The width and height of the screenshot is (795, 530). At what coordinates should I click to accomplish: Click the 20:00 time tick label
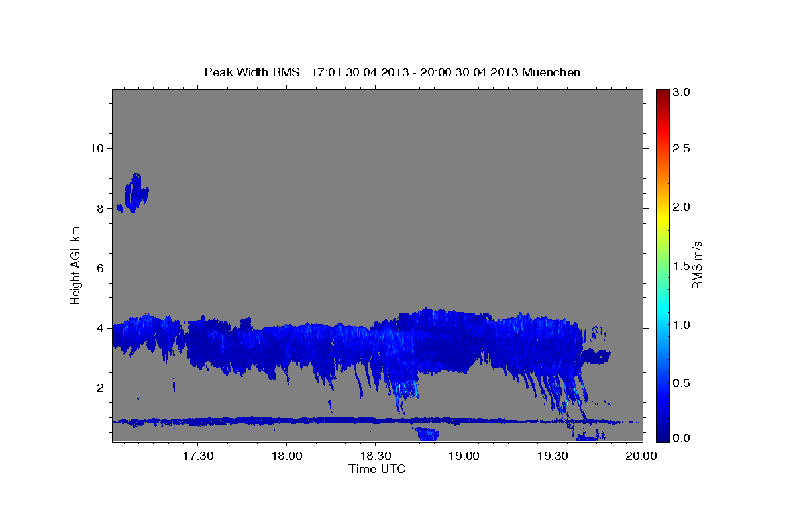pyautogui.click(x=641, y=456)
